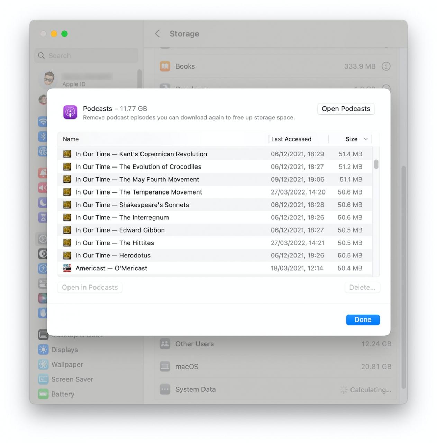The image size is (437, 443).
Task: Click the 'Displays' label in sidebar
Action: 64,350
